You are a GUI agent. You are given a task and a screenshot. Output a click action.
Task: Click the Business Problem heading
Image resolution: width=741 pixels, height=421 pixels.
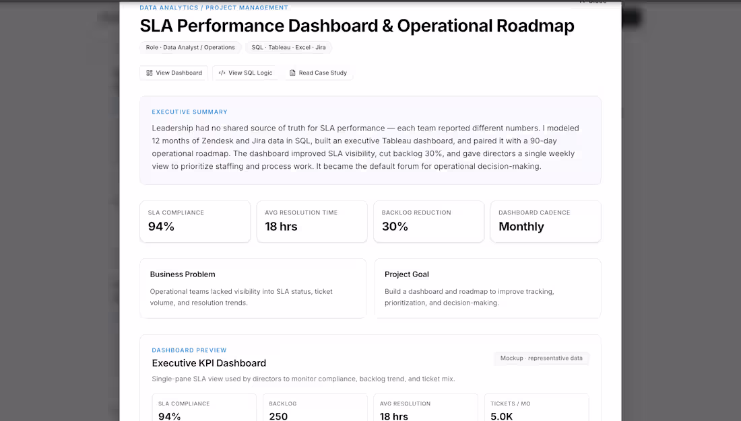pos(183,274)
